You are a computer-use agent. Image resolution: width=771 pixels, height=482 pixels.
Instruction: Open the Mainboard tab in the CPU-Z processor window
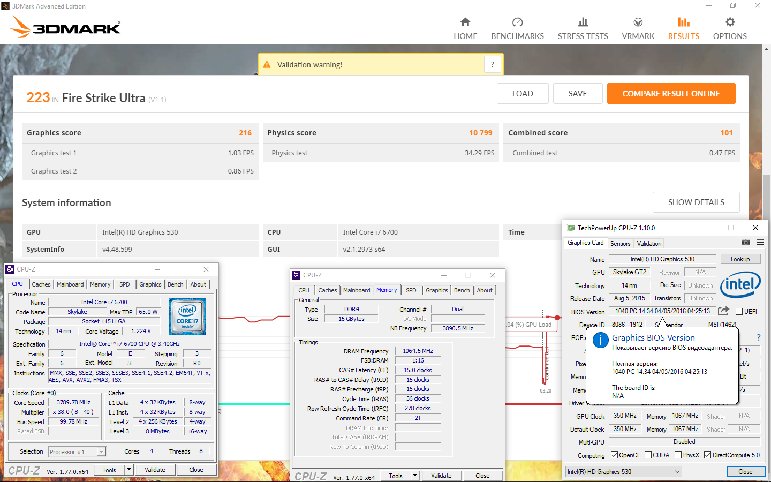point(70,284)
